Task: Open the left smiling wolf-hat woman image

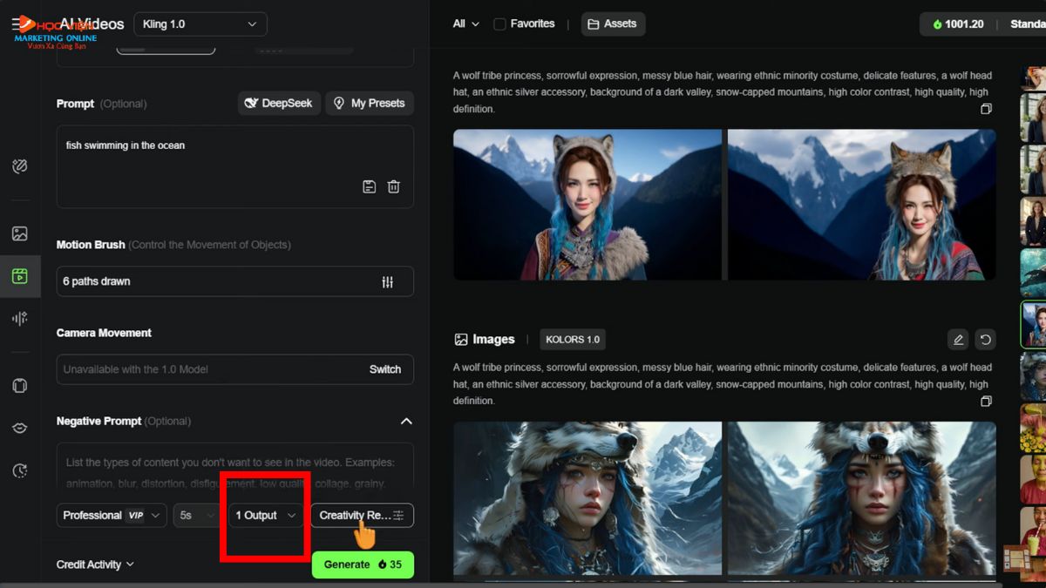Action: pyautogui.click(x=588, y=205)
